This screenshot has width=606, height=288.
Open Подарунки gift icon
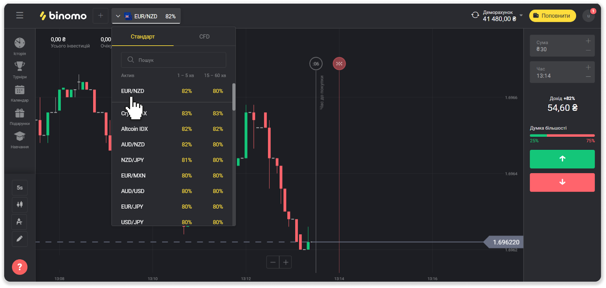click(20, 113)
